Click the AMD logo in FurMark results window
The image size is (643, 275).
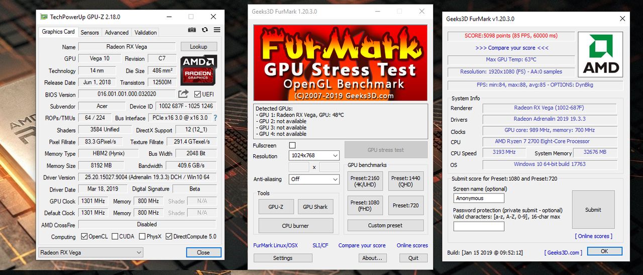(600, 54)
